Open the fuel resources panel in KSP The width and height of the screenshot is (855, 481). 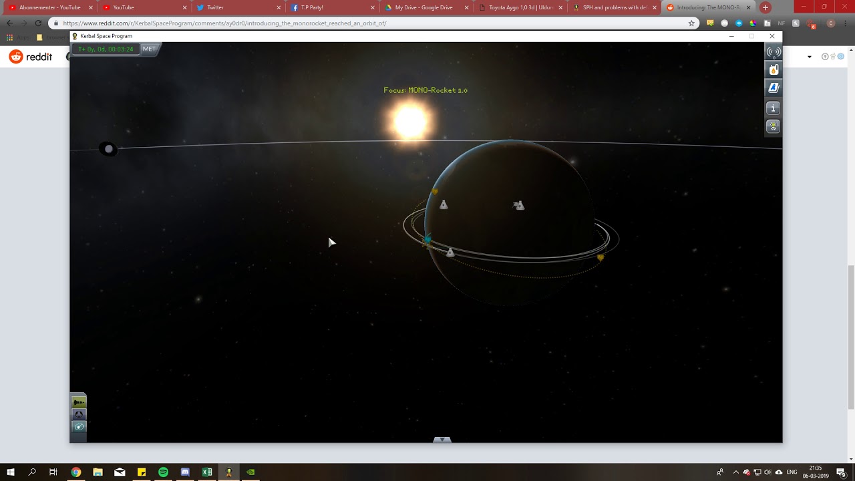(774, 69)
